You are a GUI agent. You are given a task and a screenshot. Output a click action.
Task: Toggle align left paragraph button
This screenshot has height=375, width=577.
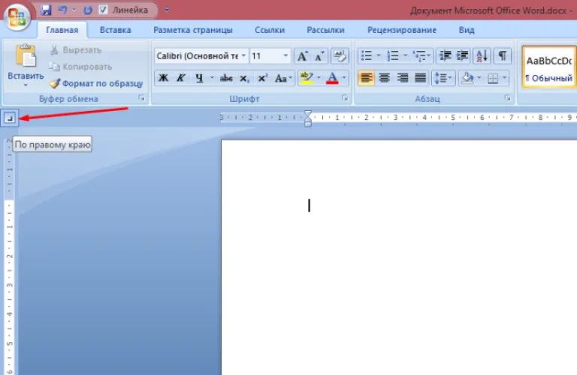pyautogui.click(x=366, y=78)
